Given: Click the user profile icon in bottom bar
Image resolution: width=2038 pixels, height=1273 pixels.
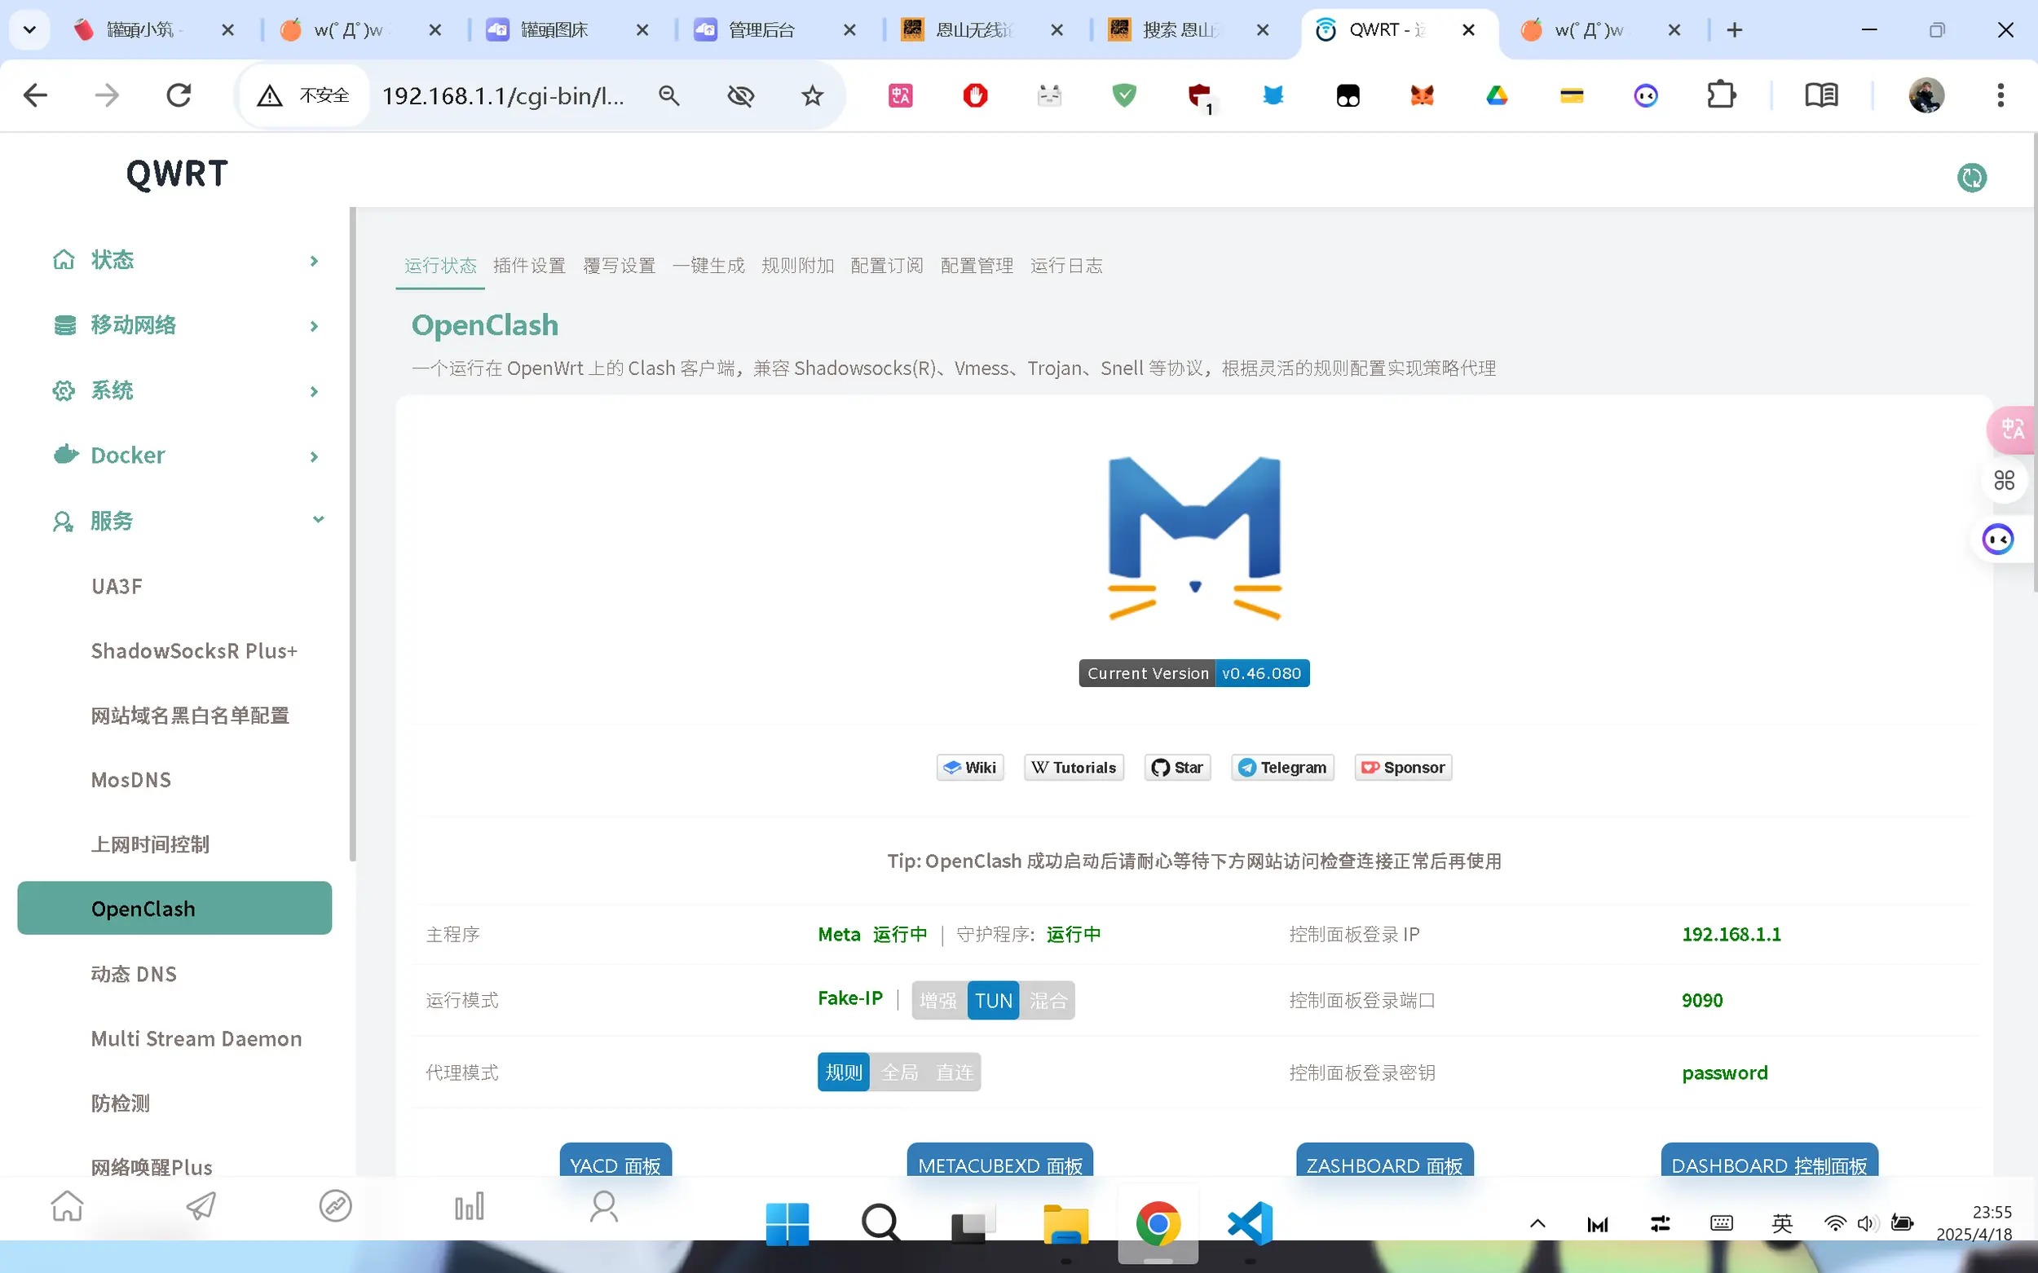Looking at the screenshot, I should coord(604,1205).
